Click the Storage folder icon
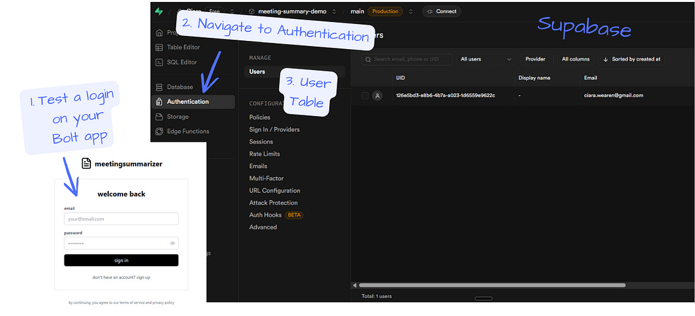Screen dimensions: 695x316 (x=160, y=117)
